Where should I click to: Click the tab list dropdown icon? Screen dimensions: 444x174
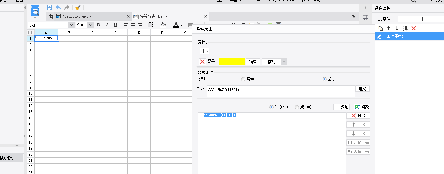tap(353, 16)
